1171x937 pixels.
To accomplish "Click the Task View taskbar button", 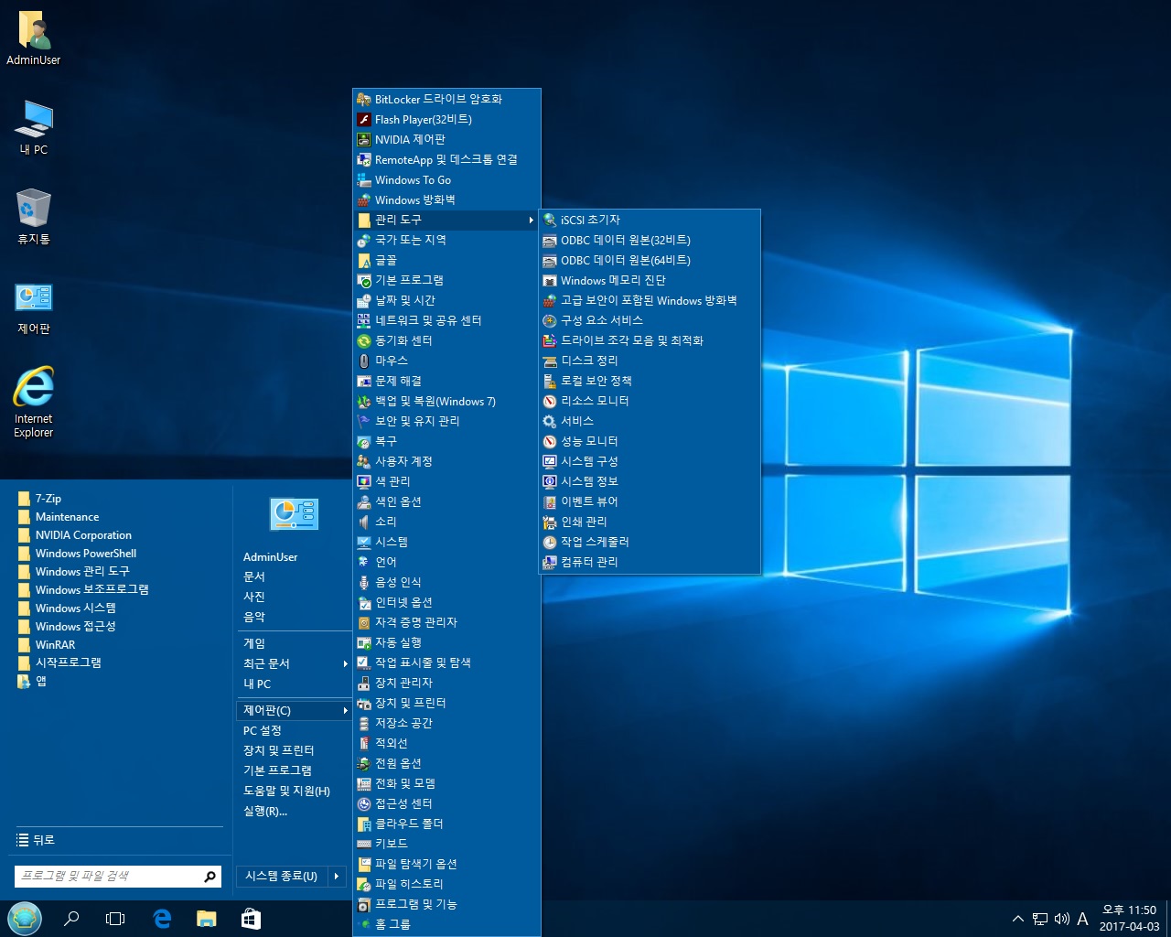I will point(115,918).
